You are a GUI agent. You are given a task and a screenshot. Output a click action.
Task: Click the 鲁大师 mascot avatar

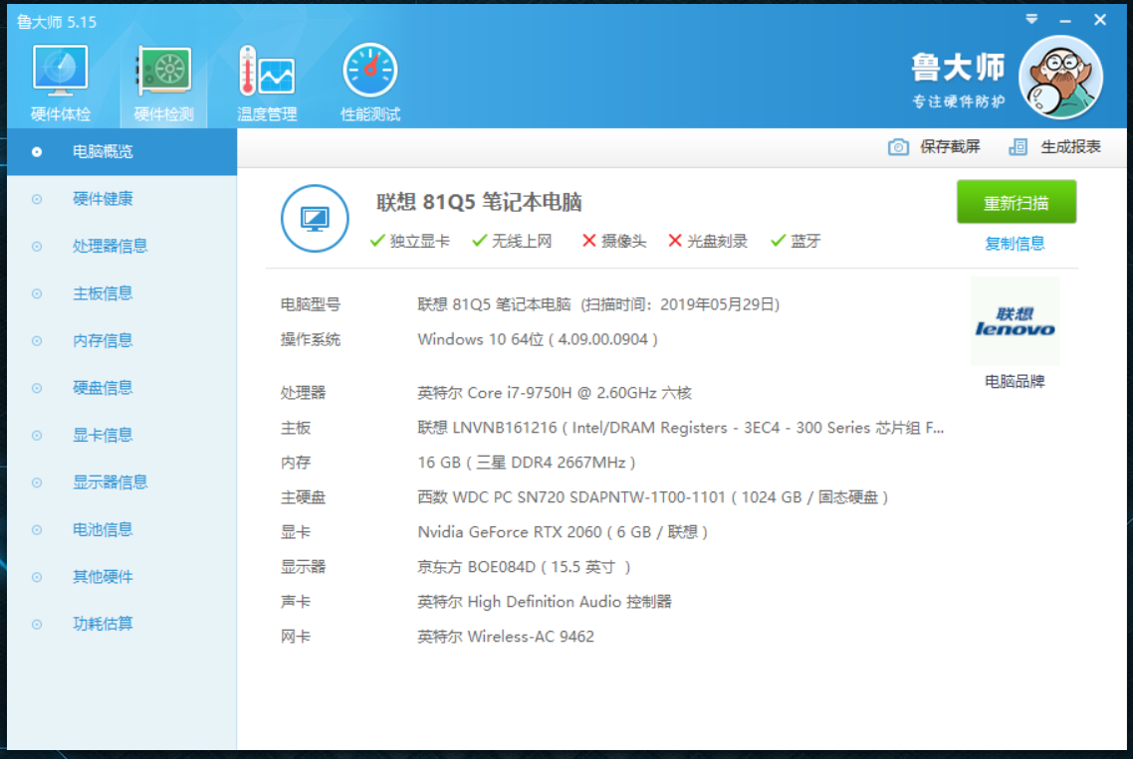coord(1060,77)
